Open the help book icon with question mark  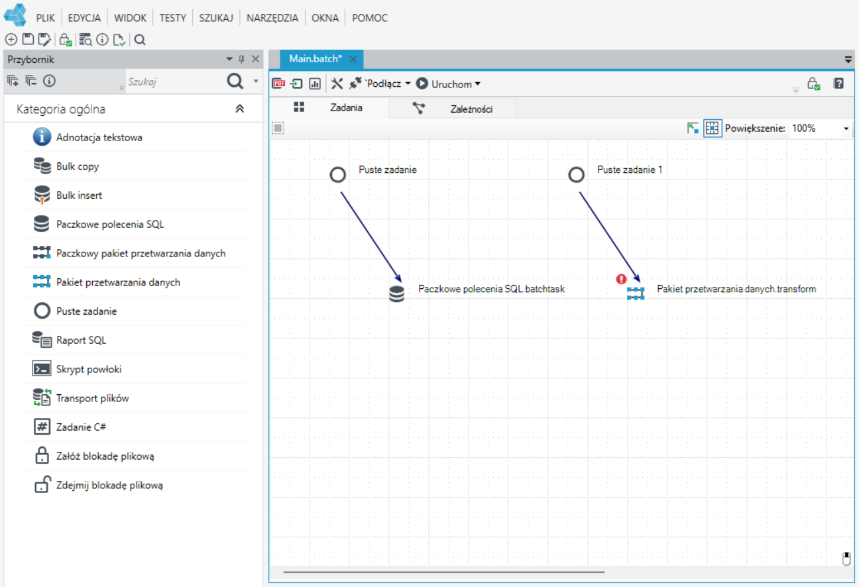coord(838,83)
